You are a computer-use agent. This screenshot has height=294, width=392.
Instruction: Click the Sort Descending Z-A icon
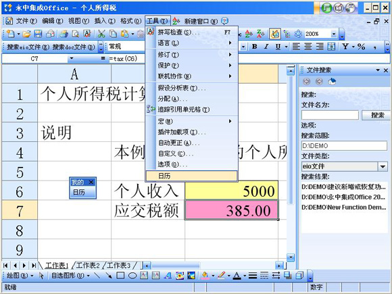tap(260, 34)
